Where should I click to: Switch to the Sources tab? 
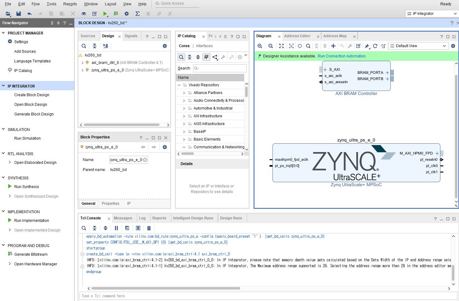click(x=88, y=36)
